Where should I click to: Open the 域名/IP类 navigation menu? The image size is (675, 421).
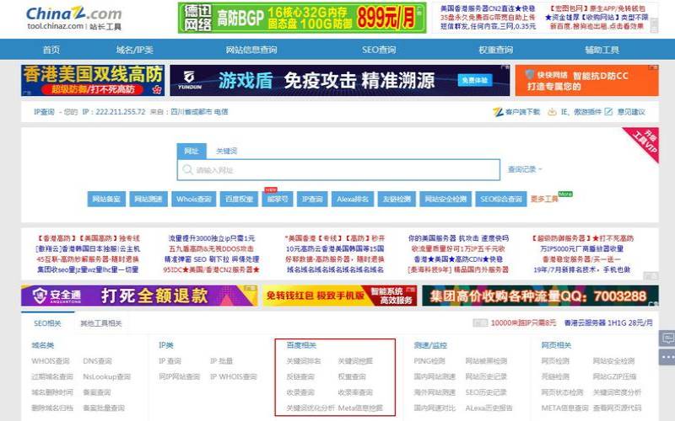click(135, 50)
